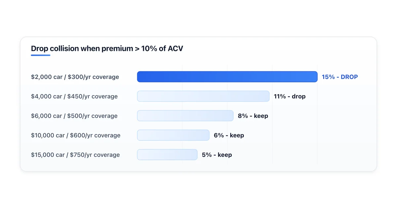
Task: Click the blue underline beneath the title
Action: (41, 55)
